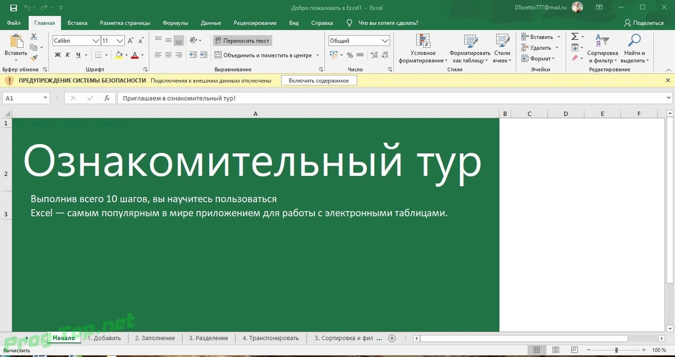Expand Объединить и поместить в центре options arrow
The width and height of the screenshot is (675, 357).
click(x=317, y=55)
